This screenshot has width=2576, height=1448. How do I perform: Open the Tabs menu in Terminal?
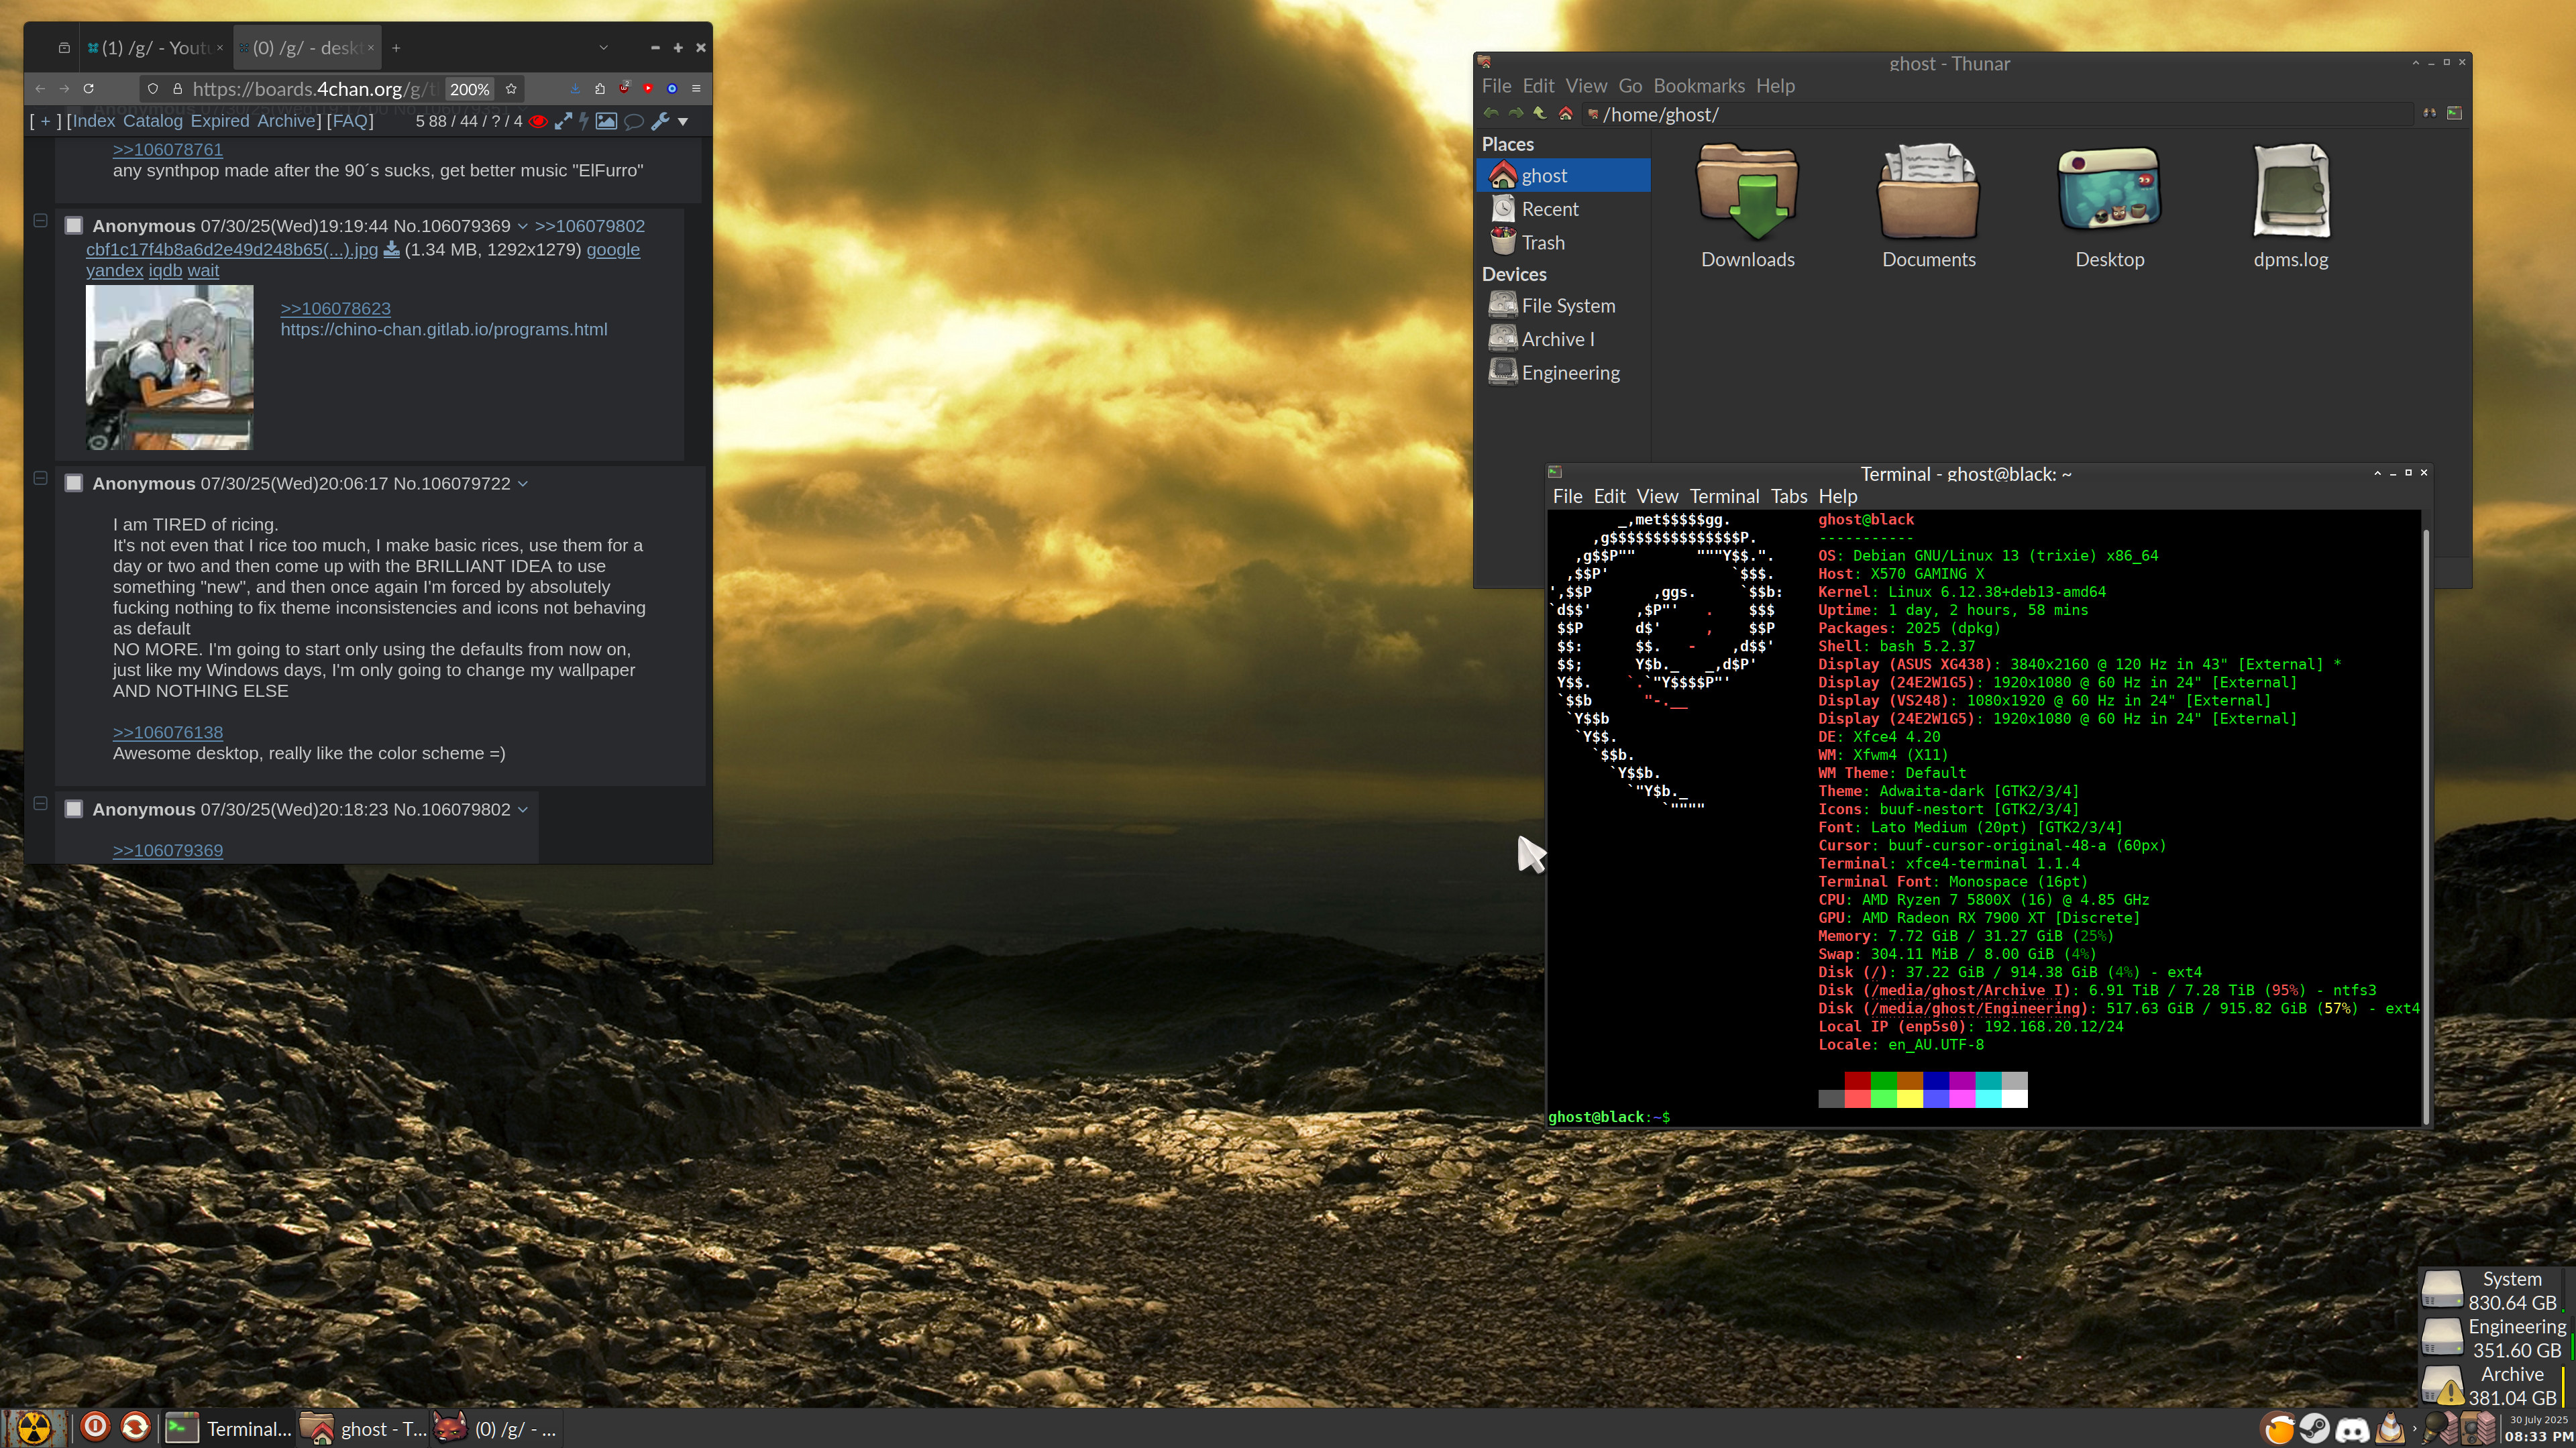[1788, 496]
